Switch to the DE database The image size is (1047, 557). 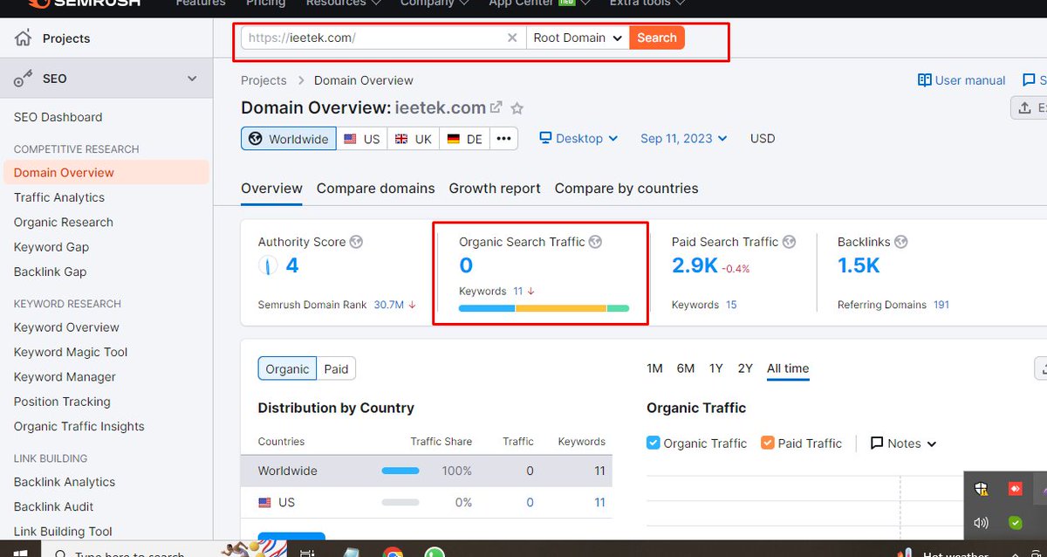[465, 139]
